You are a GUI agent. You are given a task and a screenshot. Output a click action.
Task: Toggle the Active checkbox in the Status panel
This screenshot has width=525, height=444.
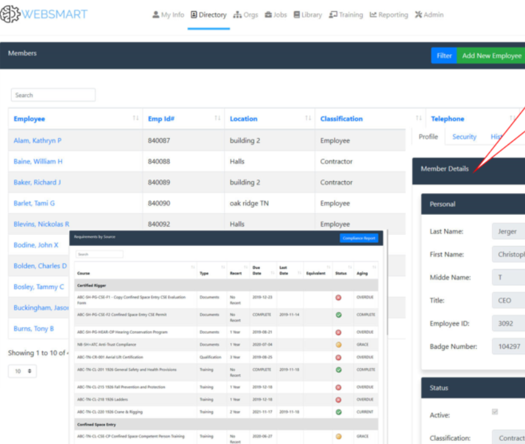coord(495,411)
